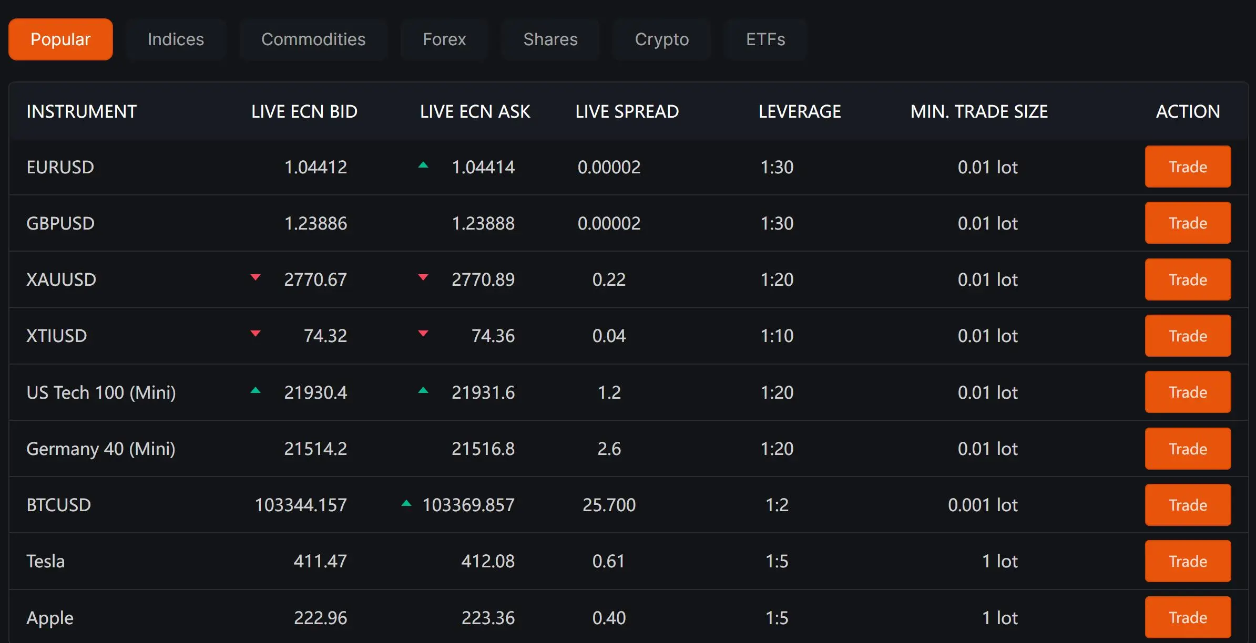
Task: Trade the BTCUSD instrument
Action: tap(1188, 505)
